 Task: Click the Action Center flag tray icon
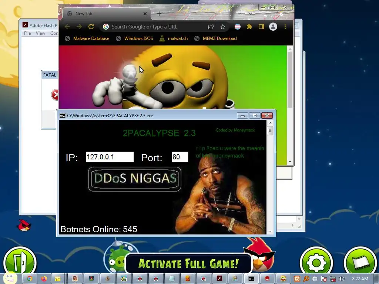coord(323,279)
